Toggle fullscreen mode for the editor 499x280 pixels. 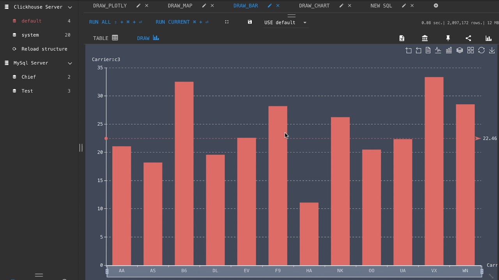click(227, 22)
